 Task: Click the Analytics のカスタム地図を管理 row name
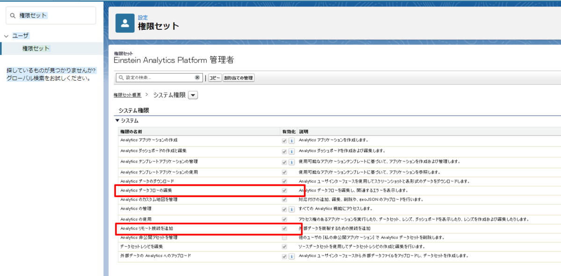pos(149,200)
